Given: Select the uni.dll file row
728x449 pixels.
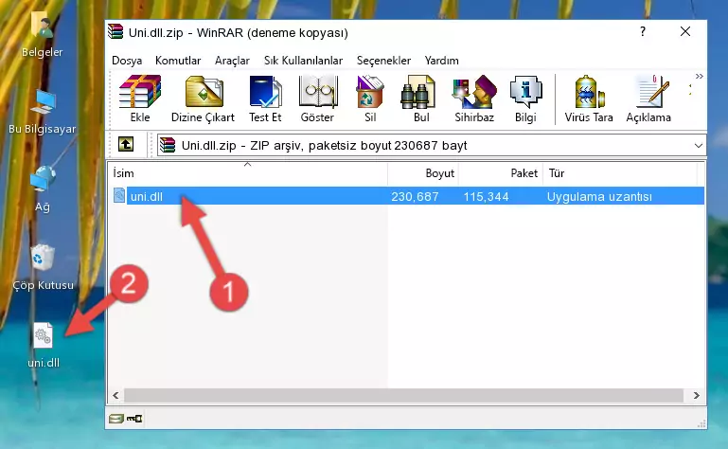Looking at the screenshot, I should (x=408, y=196).
